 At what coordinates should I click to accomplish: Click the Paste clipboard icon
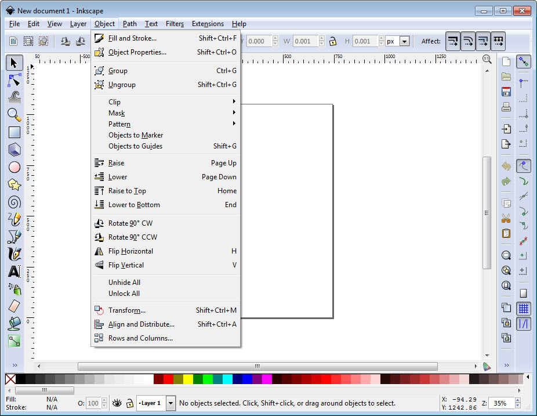tap(506, 233)
